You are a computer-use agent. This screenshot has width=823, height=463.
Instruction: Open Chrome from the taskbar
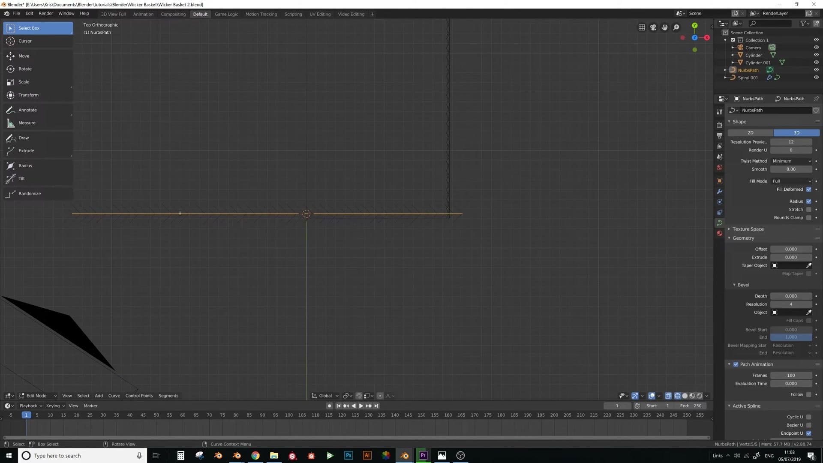coord(255,456)
